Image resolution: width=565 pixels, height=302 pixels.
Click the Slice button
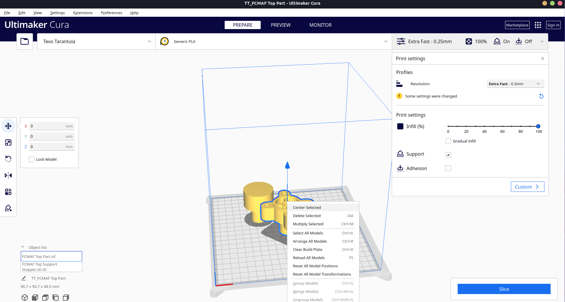[504, 289]
